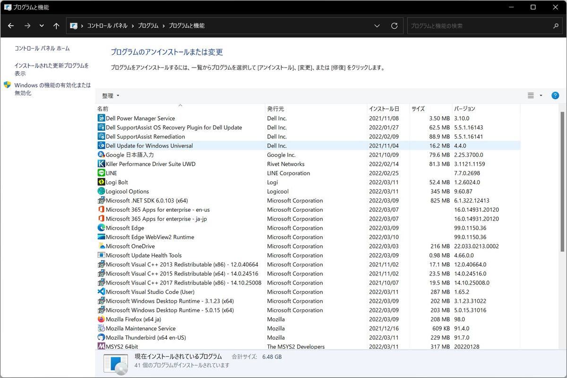Open インストールされた更新プログラムを表示 link
Viewport: 567px width, 378px height.
click(52, 69)
